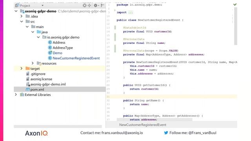This screenshot has width=251, height=141.
Task: Click the .gitignore file icon
Action: (28, 74)
